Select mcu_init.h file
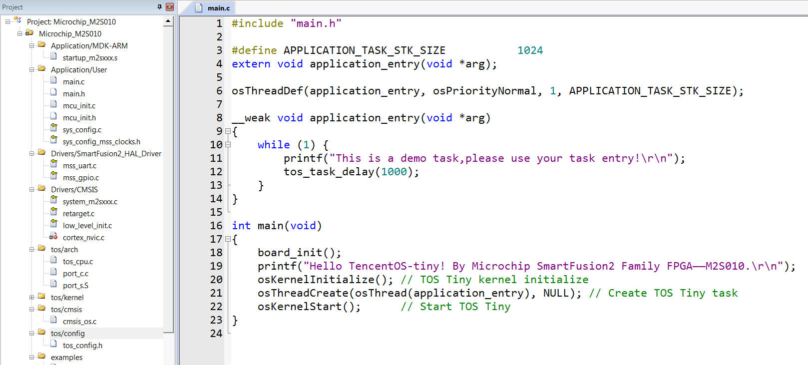808x365 pixels. tap(79, 118)
